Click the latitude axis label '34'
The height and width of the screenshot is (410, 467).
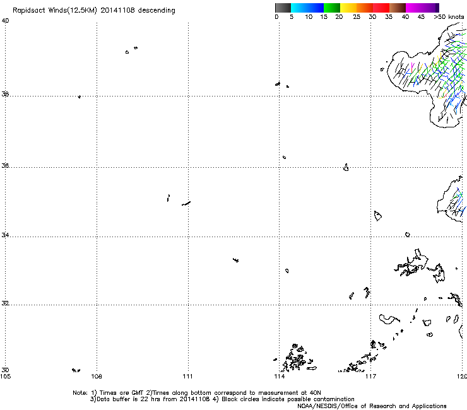(5, 235)
